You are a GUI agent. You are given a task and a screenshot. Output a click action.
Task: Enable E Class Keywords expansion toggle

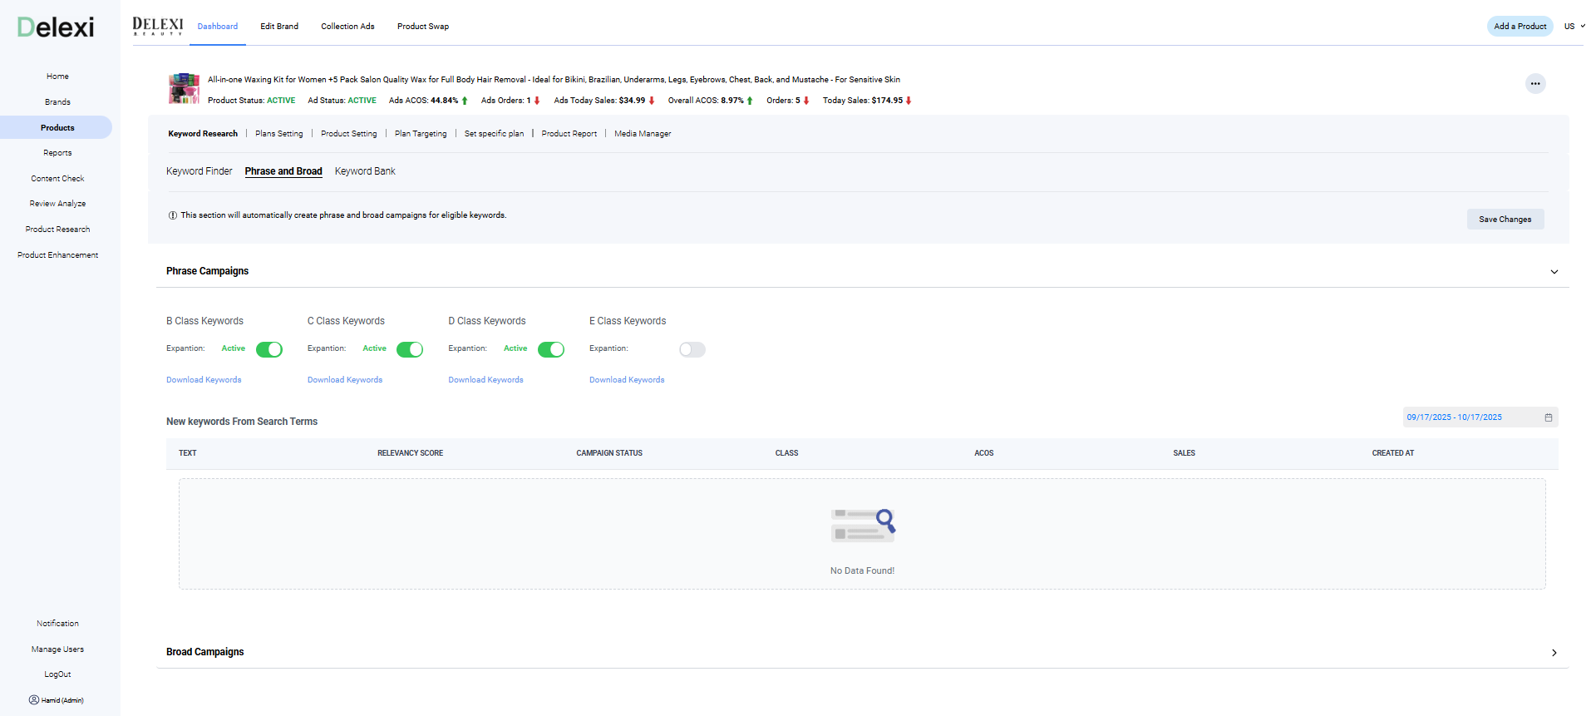point(692,349)
